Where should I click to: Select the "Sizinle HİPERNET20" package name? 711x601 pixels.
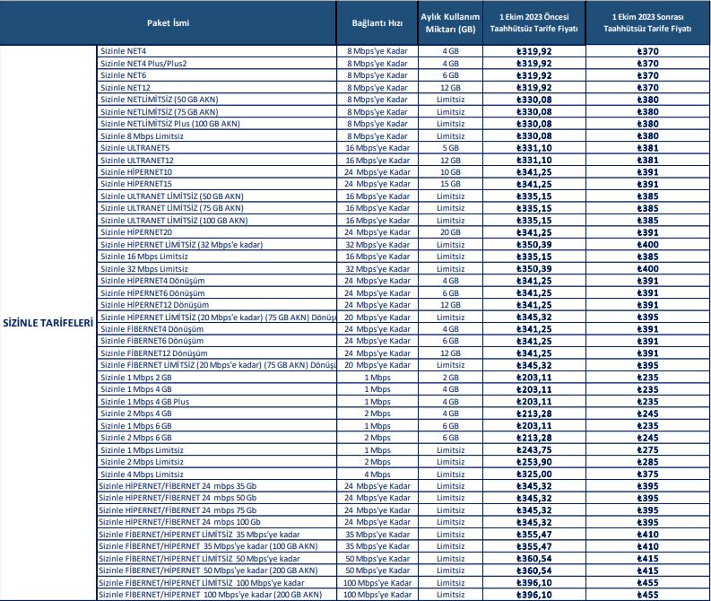point(136,231)
